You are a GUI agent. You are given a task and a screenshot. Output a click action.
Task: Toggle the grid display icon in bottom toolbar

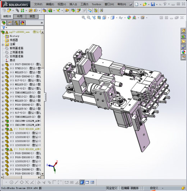click(72, 182)
